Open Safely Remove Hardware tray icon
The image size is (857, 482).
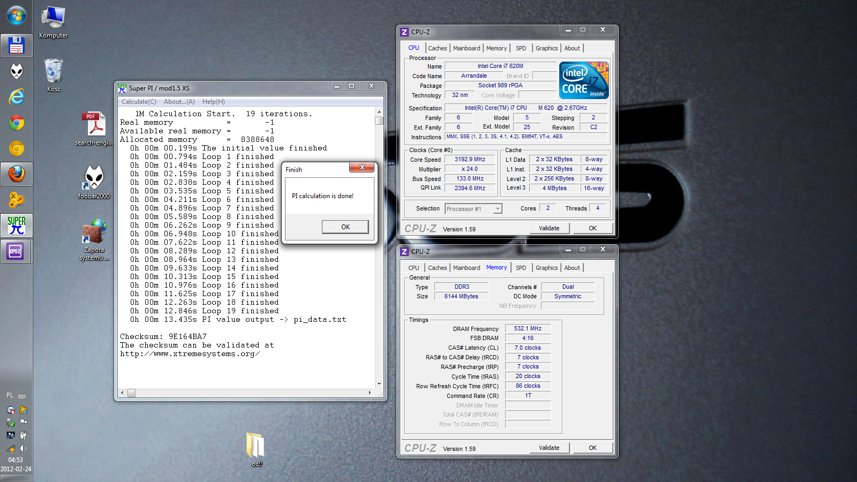click(11, 423)
